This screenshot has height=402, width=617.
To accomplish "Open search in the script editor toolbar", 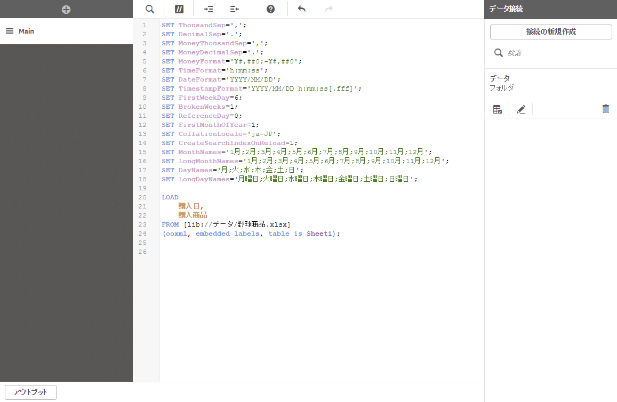I will pyautogui.click(x=149, y=9).
